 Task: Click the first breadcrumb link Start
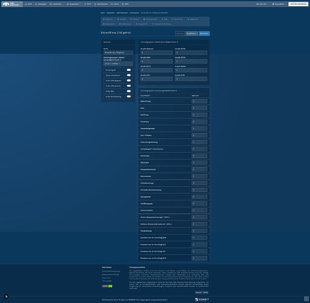click(103, 13)
